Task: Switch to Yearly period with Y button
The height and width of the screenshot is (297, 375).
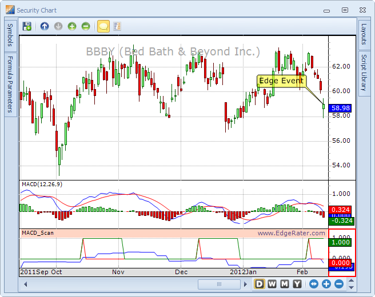Action: pos(297,284)
